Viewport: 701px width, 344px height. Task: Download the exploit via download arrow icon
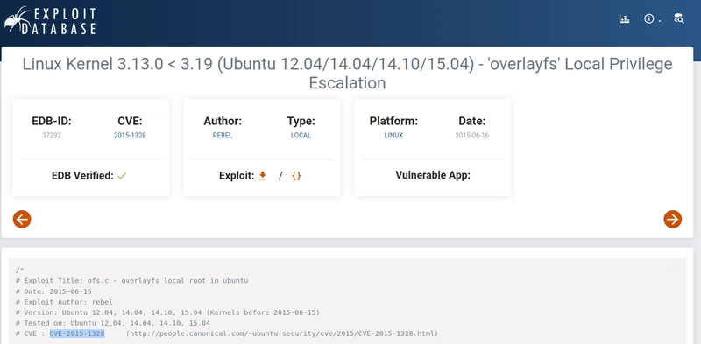coord(263,176)
